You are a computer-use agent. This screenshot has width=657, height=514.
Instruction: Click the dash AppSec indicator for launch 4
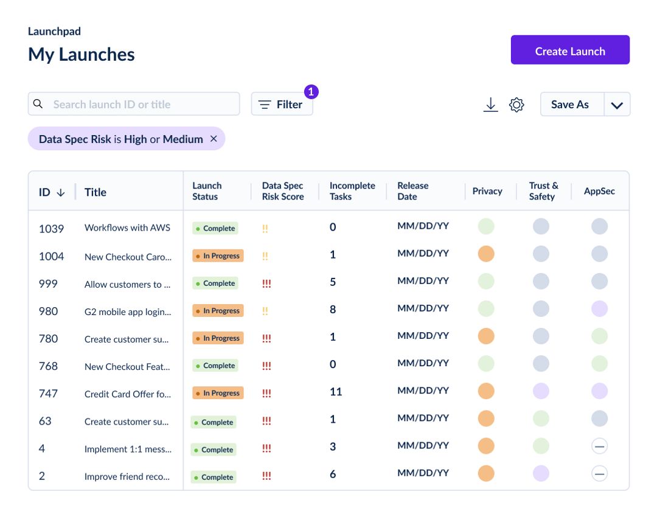[599, 446]
